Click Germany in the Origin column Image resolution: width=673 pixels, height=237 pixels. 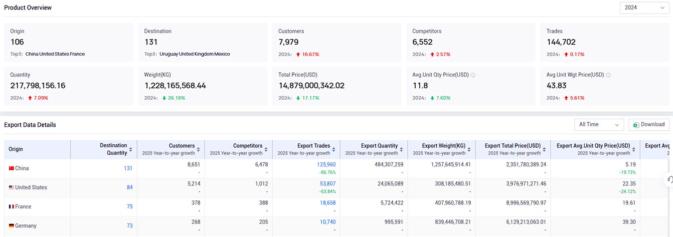pos(26,226)
